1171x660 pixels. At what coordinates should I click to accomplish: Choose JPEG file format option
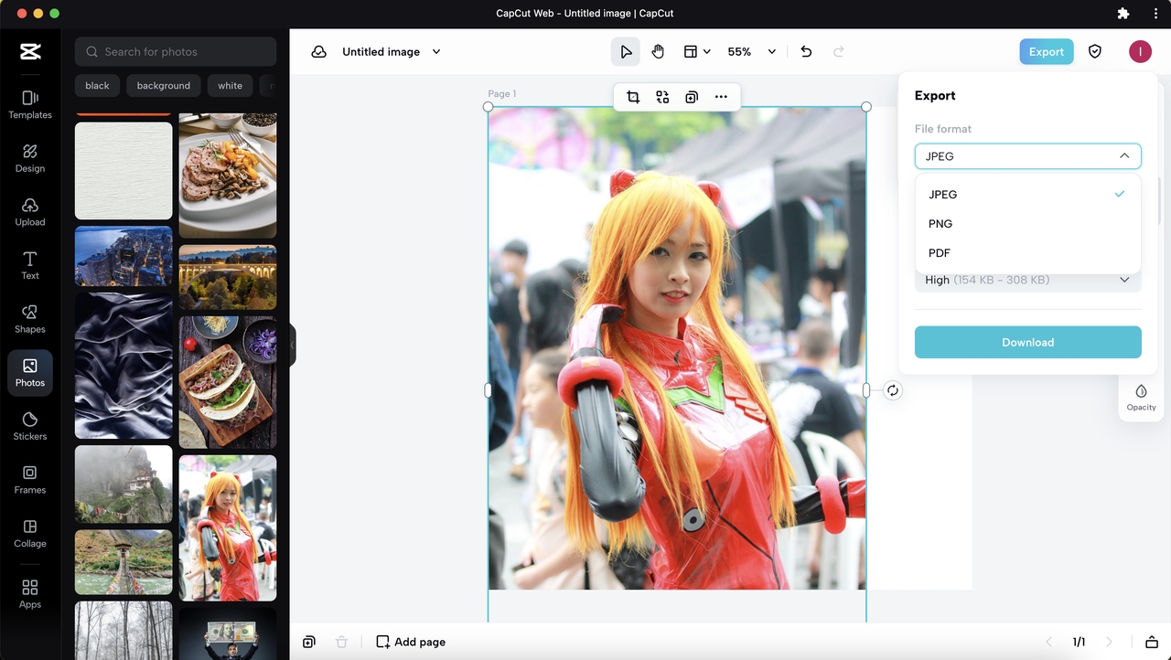pos(1028,194)
